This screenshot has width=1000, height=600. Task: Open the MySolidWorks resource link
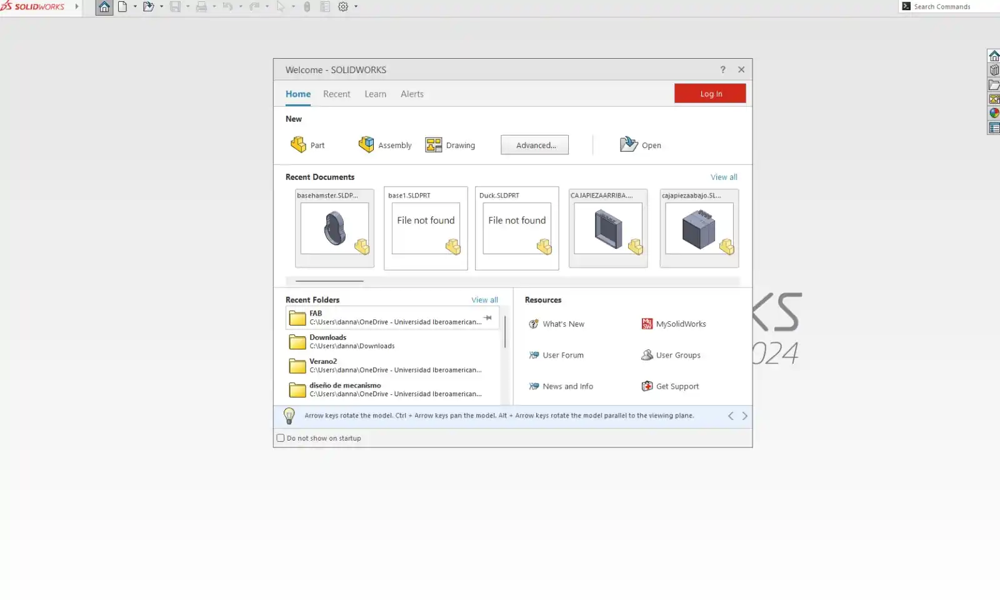point(674,324)
